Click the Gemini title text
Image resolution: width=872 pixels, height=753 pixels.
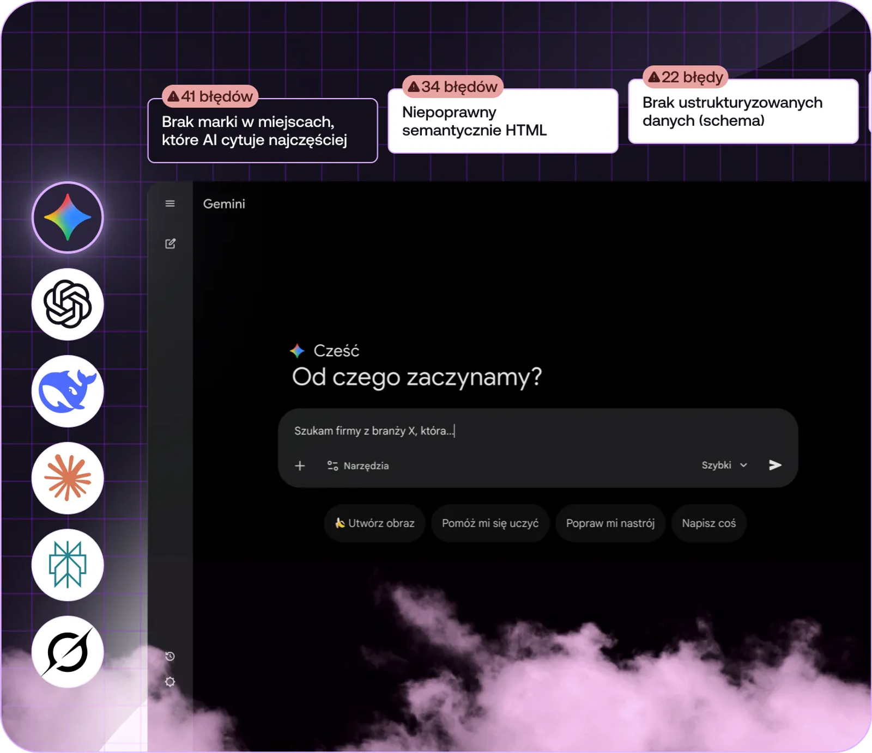[x=224, y=204]
